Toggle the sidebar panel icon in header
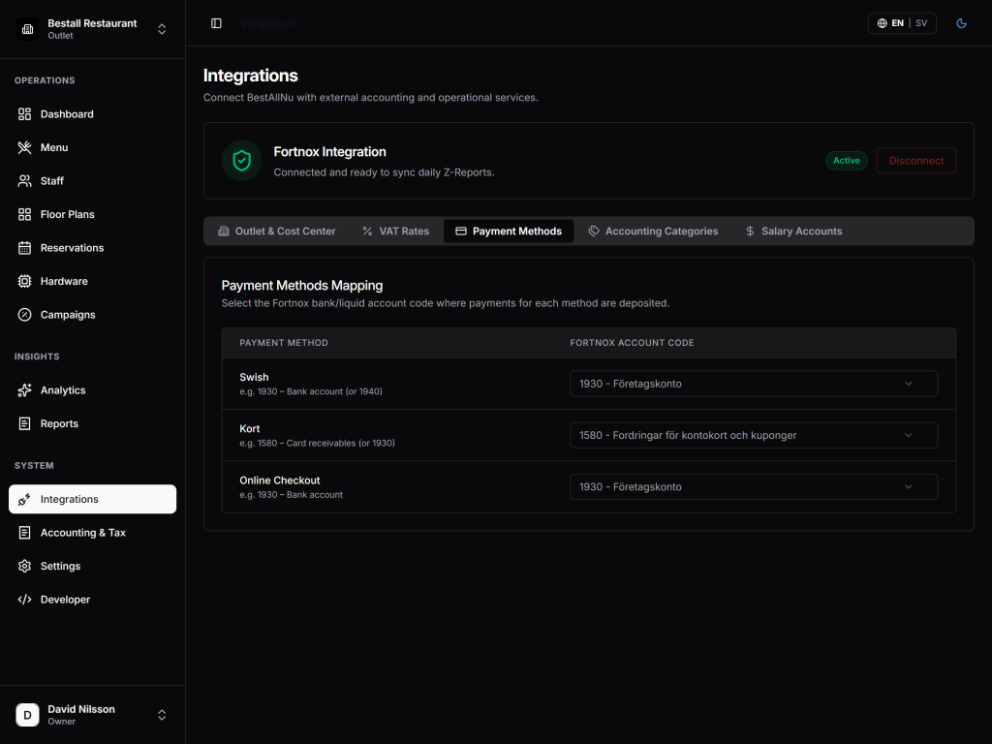 point(216,23)
